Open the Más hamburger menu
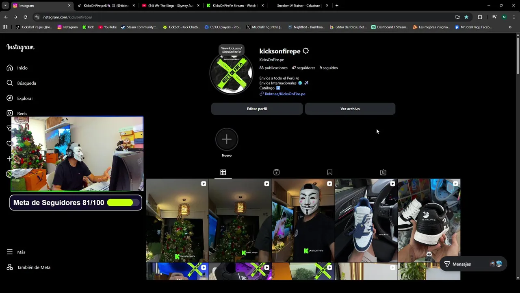Viewport: 520px width, 293px height. 16,252
